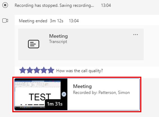Rate call quality five stars
Image resolution: width=159 pixels, height=117 pixels.
click(x=51, y=70)
